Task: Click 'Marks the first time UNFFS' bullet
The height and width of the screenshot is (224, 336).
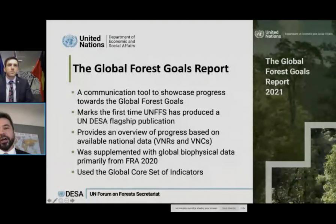Action: [148, 112]
